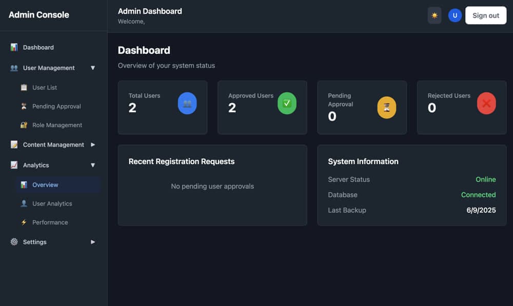
Task: Expand the Content Management section arrow
Action: (93, 145)
